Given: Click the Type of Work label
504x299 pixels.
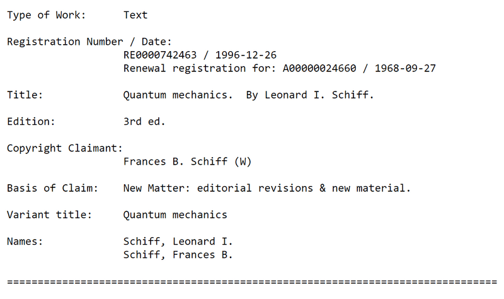Looking at the screenshot, I should pos(46,15).
